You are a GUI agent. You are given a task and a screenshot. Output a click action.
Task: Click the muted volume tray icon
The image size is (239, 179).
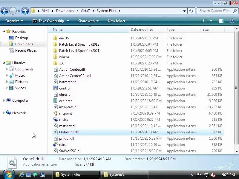pyautogui.click(x=213, y=175)
